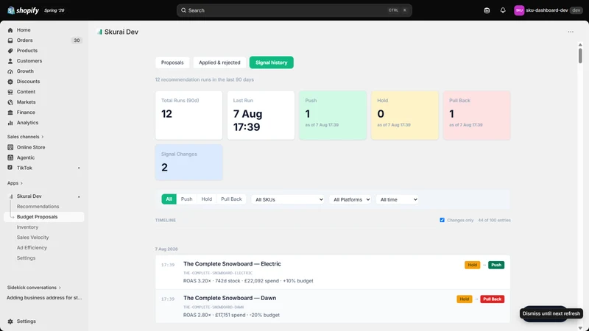Open Recommendations under Skurai Dev

[x=38, y=207]
